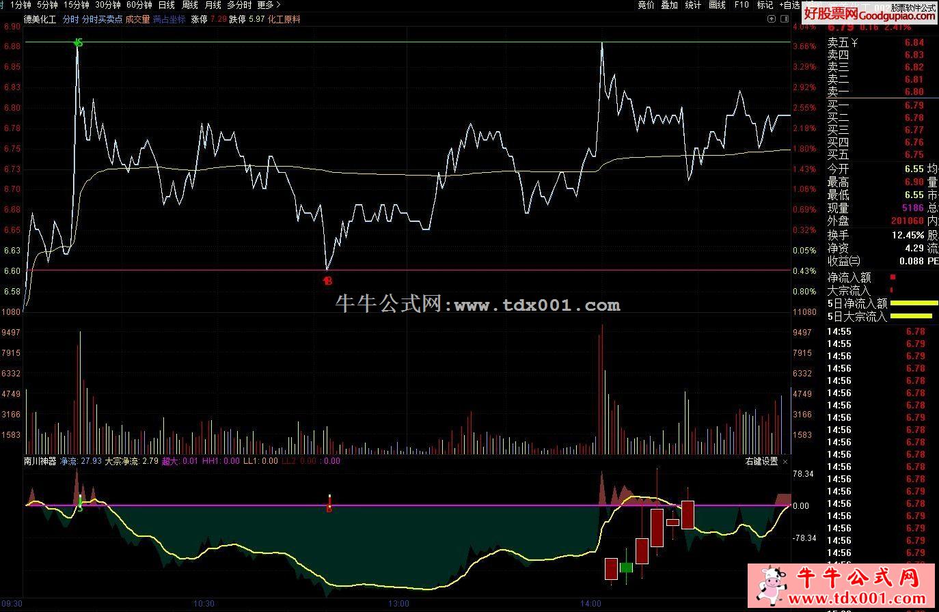Click the red B buy marker at price low

click(x=328, y=280)
